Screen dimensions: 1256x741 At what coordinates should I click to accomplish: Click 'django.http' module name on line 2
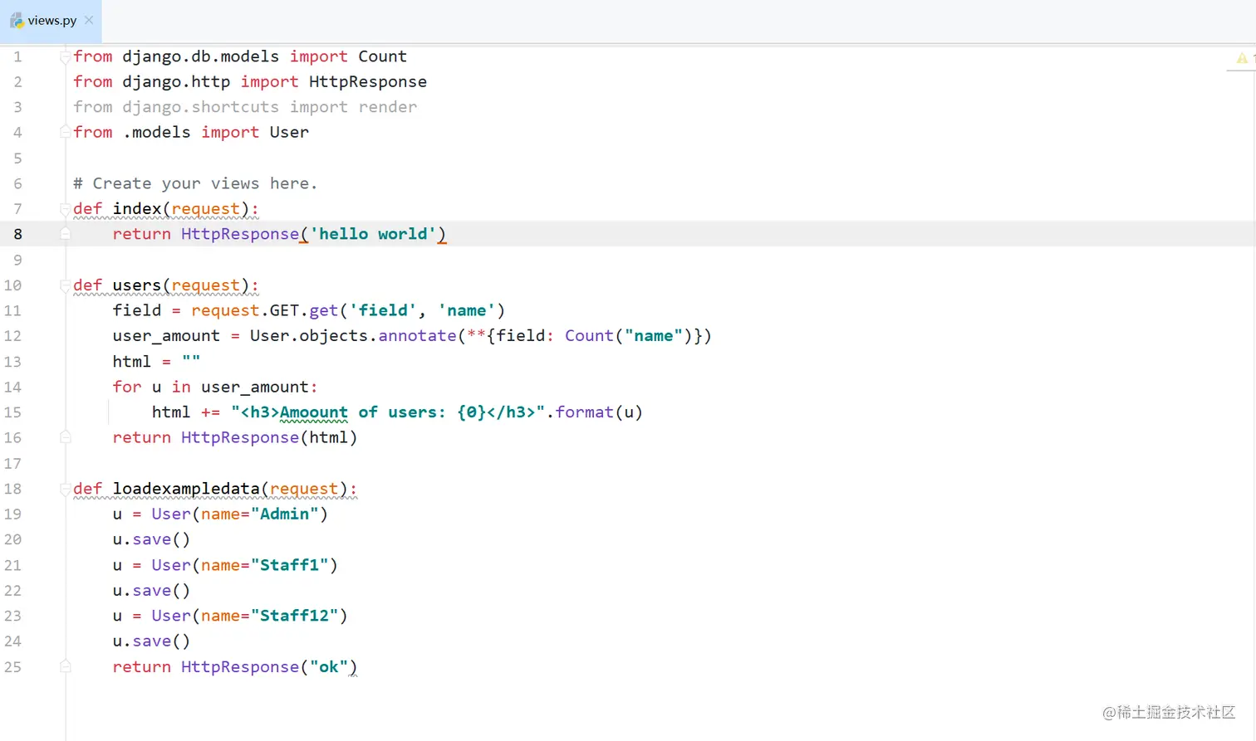pos(176,82)
